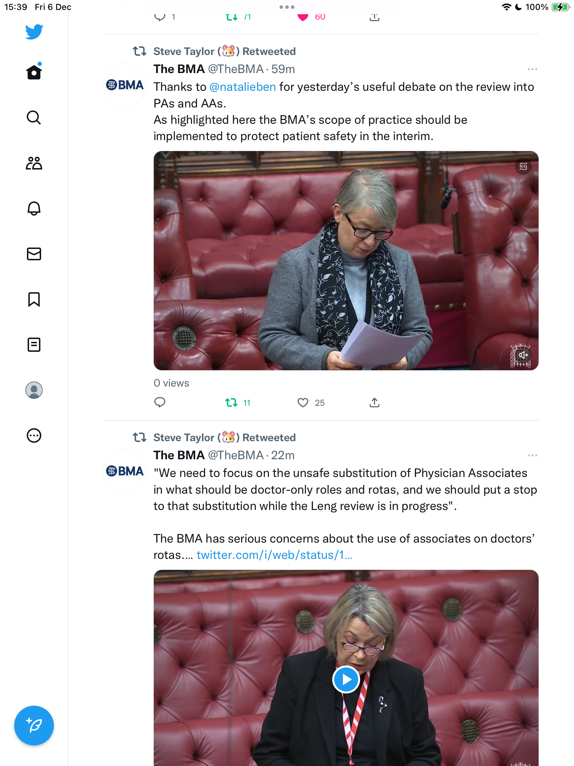The image size is (574, 766).
Task: Compose a new tweet
Action: coord(34,726)
